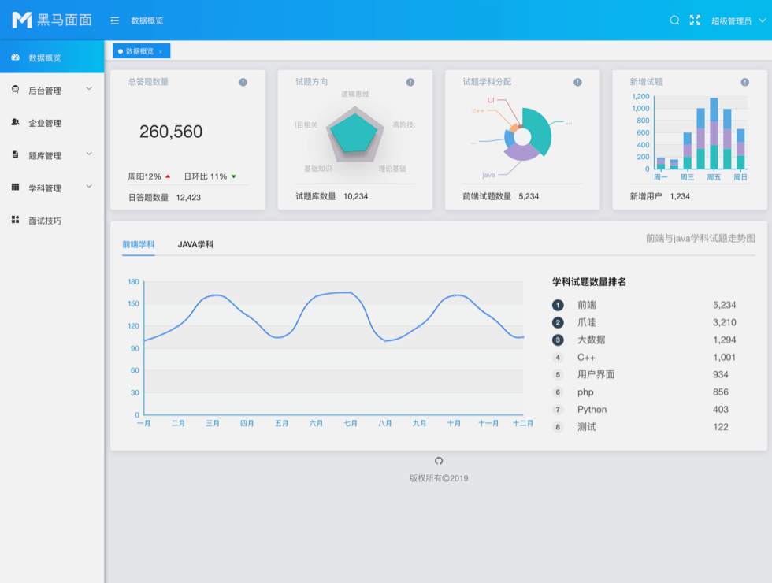Expand the 题库管理 sidebar menu

pyautogui.click(x=52, y=156)
